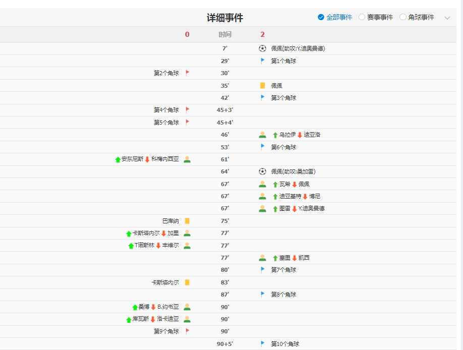Click the green up arrow beside 安东尼斯
The image size is (463, 350).
coord(118,159)
